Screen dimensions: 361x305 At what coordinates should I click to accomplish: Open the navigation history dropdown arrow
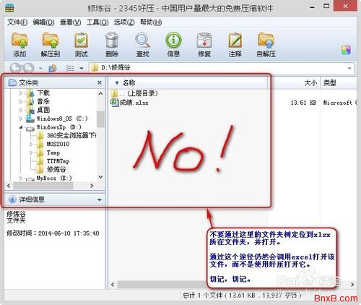[40, 69]
